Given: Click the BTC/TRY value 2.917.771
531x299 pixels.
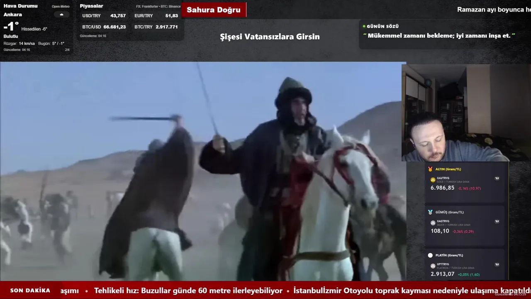Looking at the screenshot, I should (x=167, y=27).
